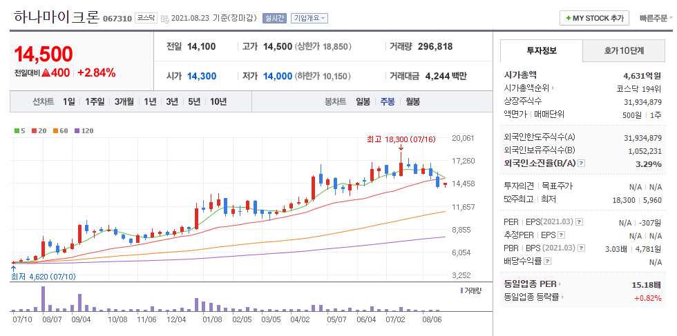The height and width of the screenshot is (336, 677).
Task: Add stock with MY STOCK 추가 button
Action: [594, 18]
